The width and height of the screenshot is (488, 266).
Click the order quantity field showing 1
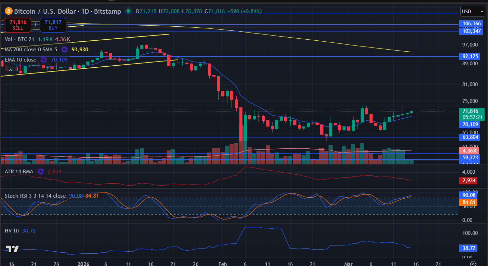coord(36,25)
